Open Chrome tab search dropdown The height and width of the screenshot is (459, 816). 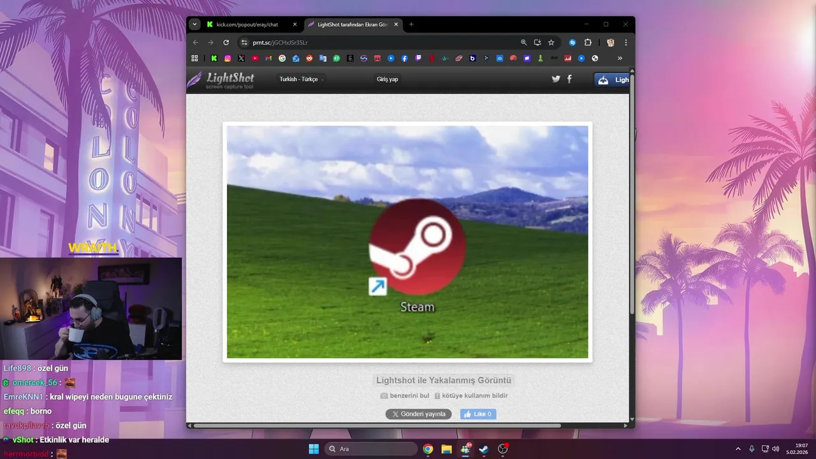(195, 24)
